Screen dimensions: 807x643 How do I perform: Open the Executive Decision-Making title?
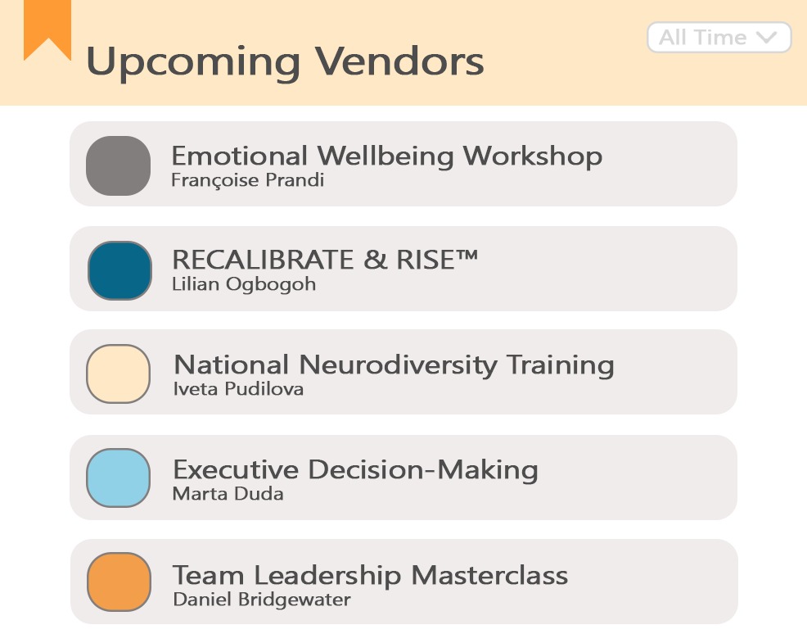pos(355,469)
